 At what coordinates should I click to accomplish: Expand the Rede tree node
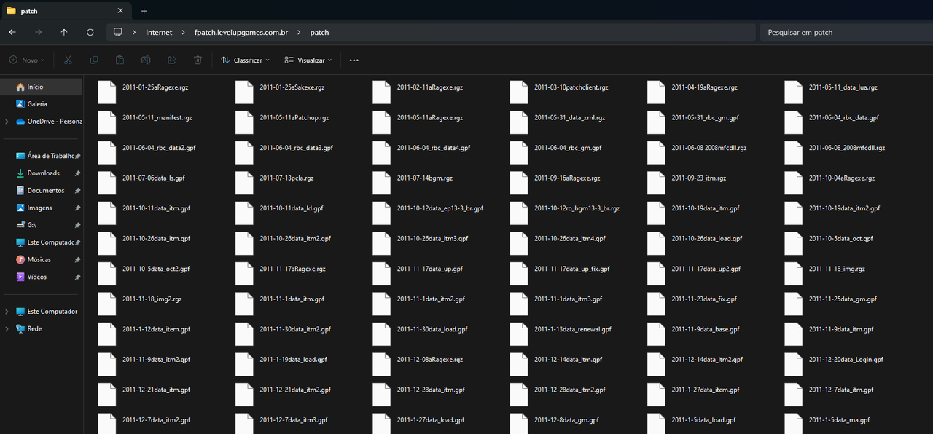pyautogui.click(x=7, y=329)
